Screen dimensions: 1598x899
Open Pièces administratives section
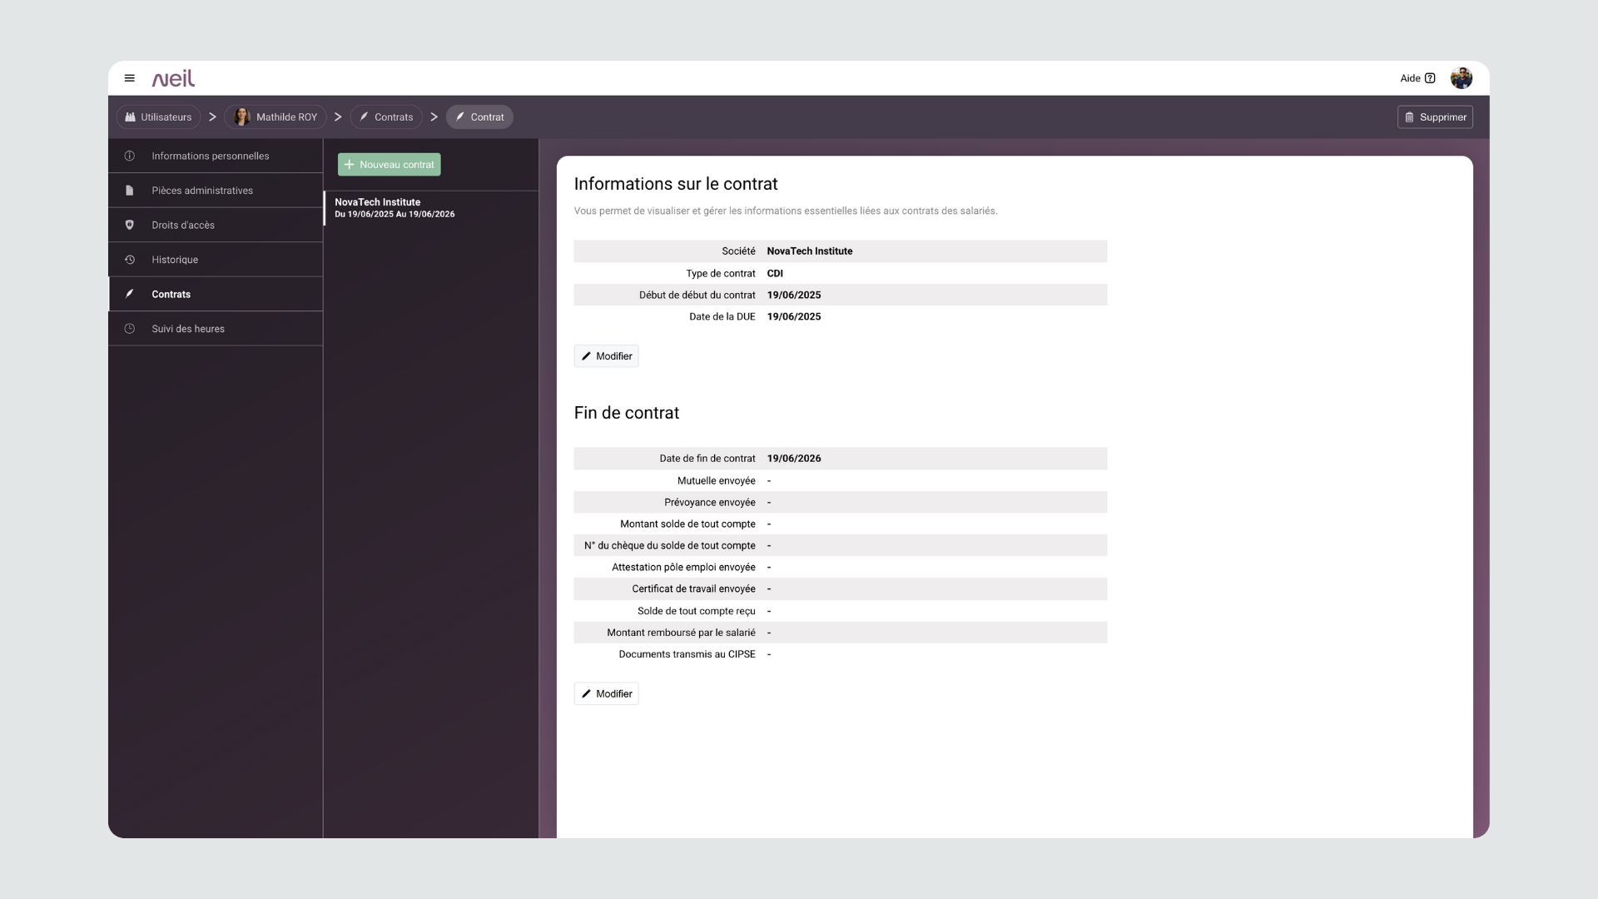coord(201,191)
